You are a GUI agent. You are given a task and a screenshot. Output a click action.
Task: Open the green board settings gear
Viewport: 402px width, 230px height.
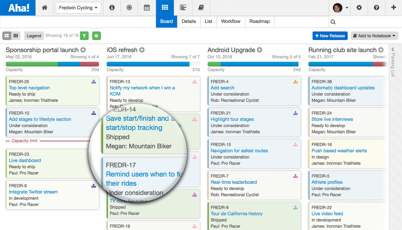pyautogui.click(x=96, y=36)
